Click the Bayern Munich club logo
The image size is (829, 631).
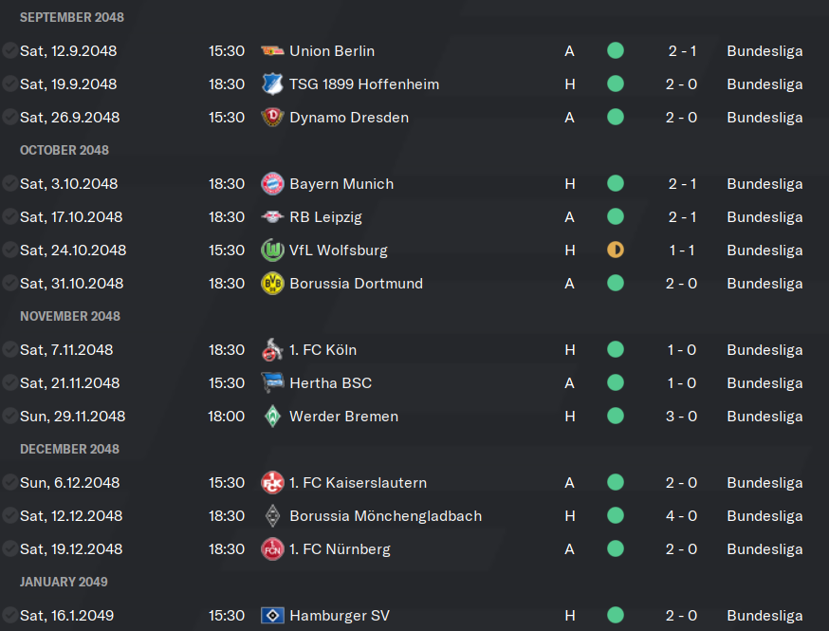tap(272, 183)
